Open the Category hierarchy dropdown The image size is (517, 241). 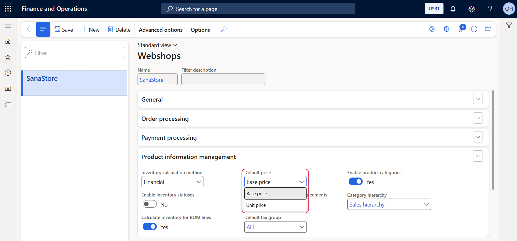389,204
